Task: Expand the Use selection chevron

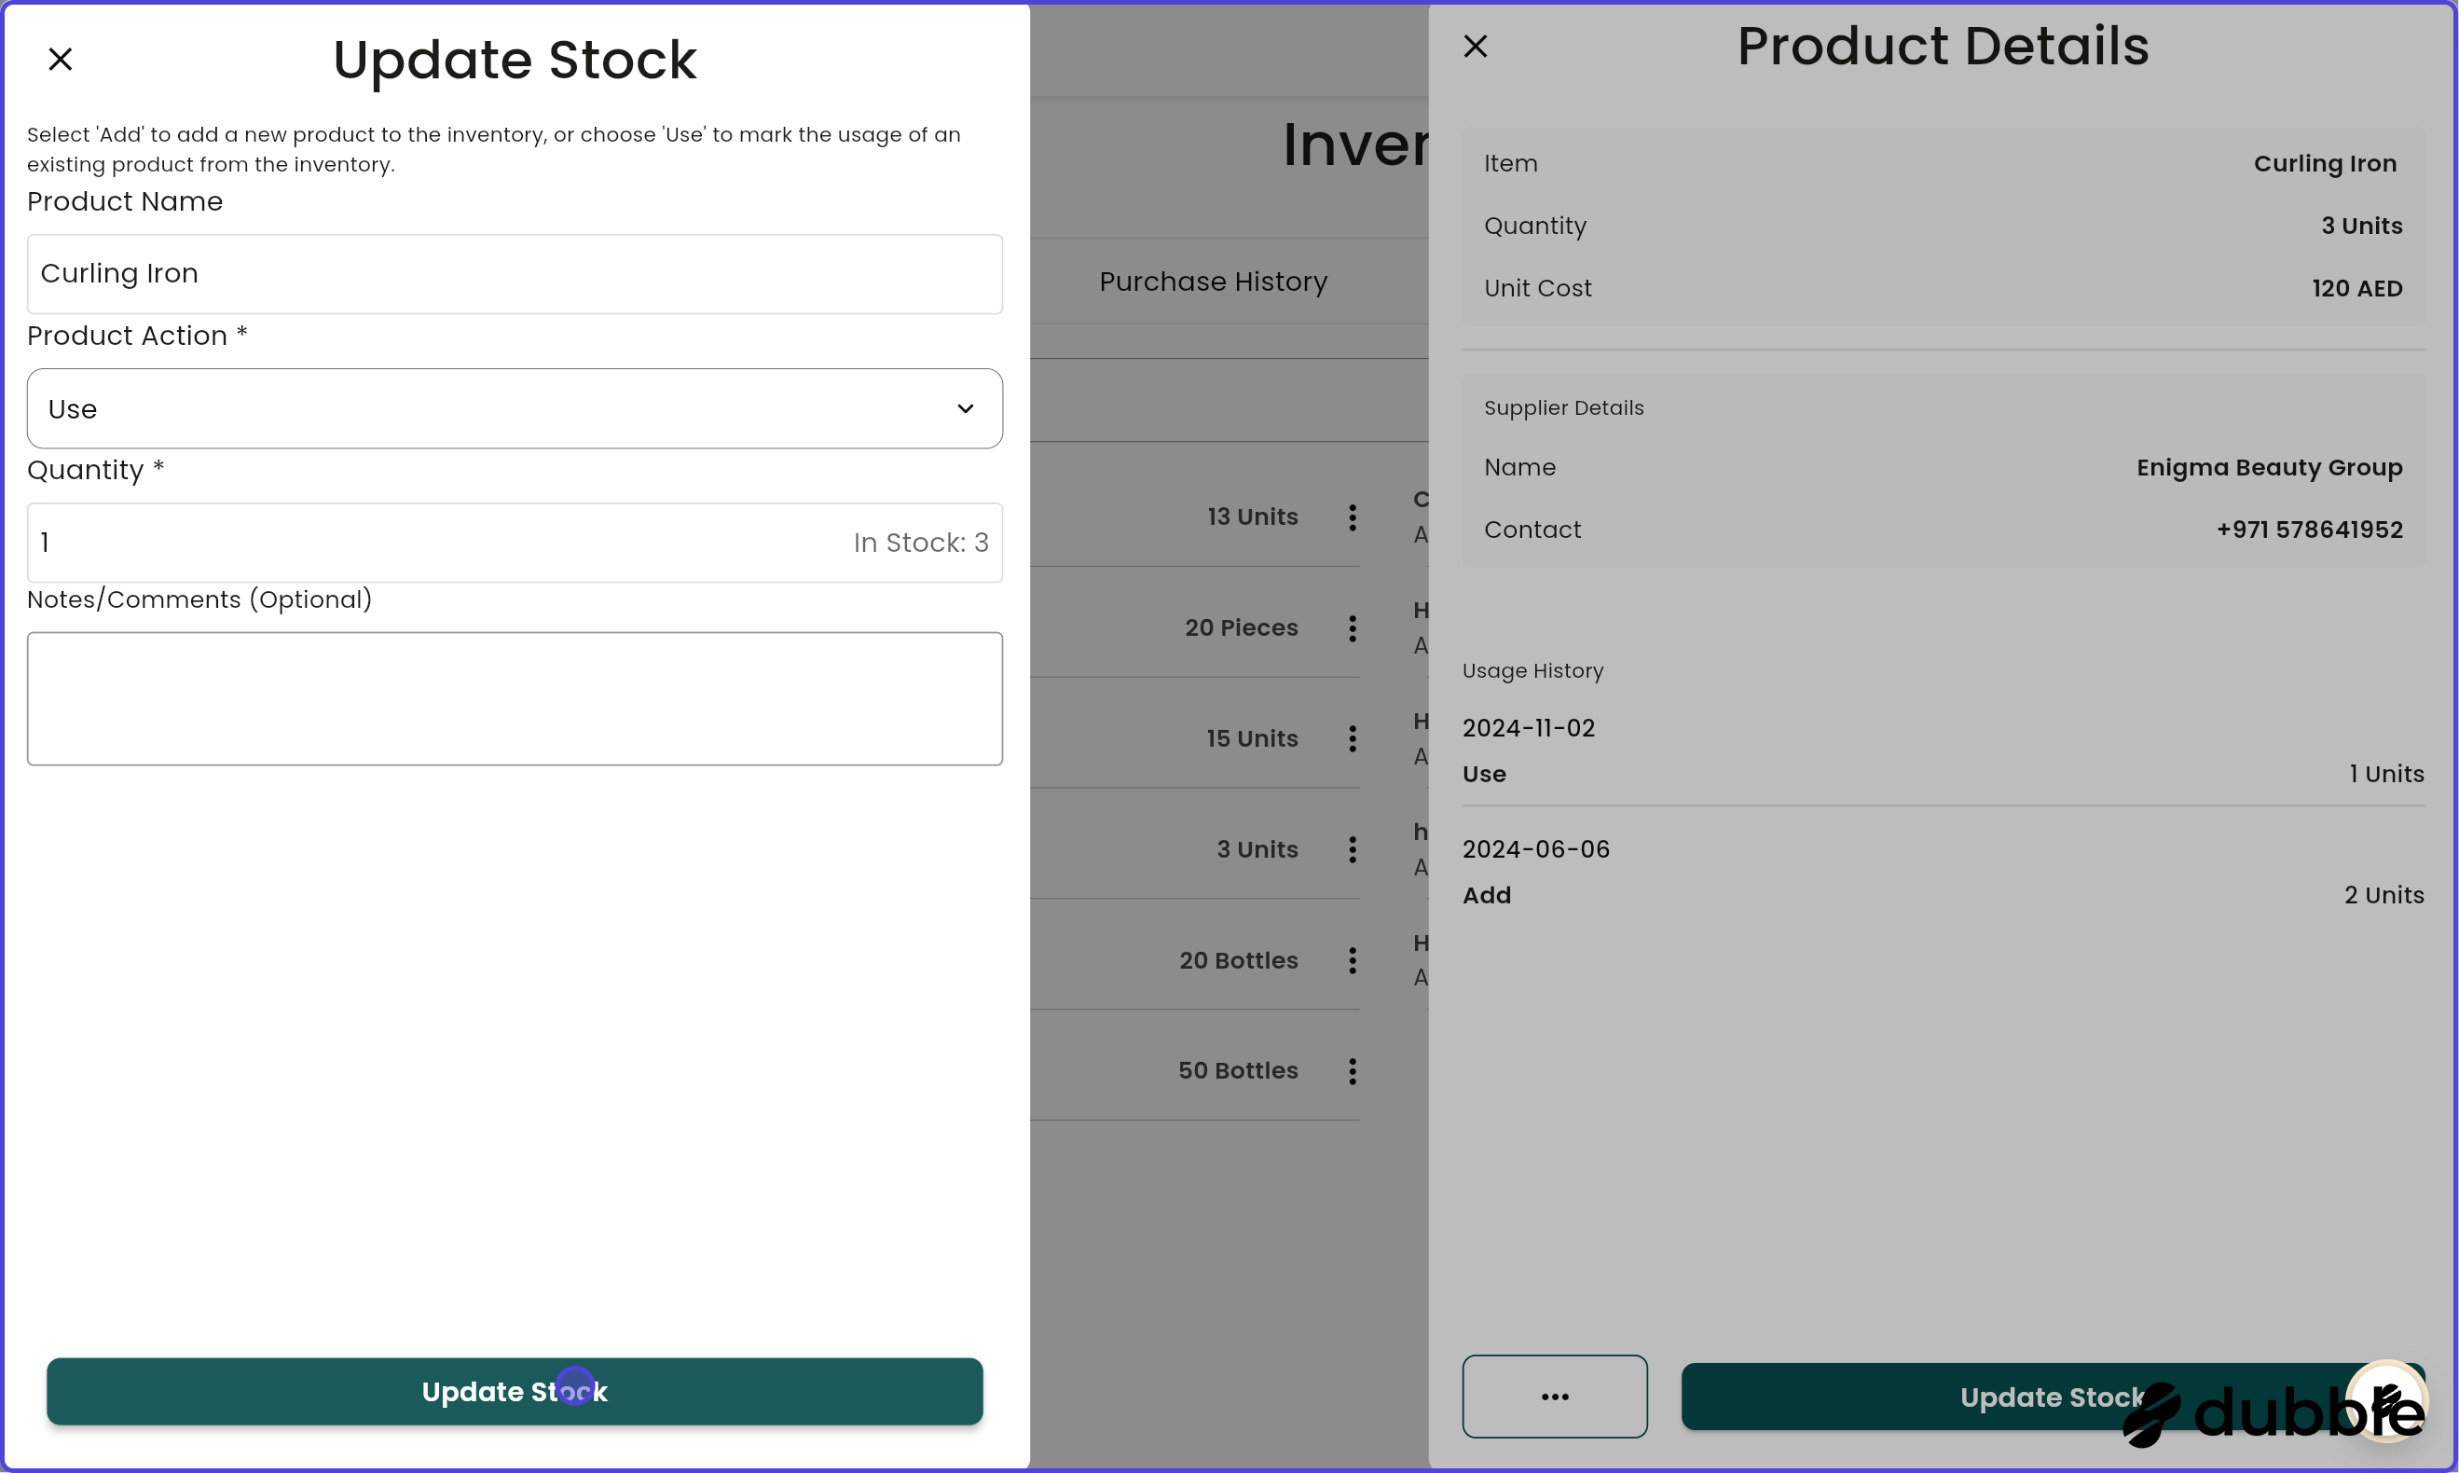Action: [965, 408]
